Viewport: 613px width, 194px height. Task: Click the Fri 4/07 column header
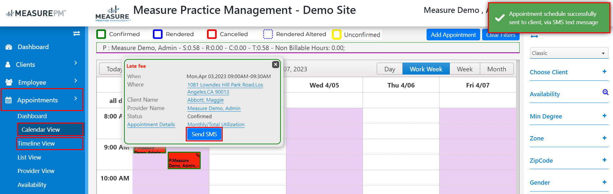(x=478, y=85)
